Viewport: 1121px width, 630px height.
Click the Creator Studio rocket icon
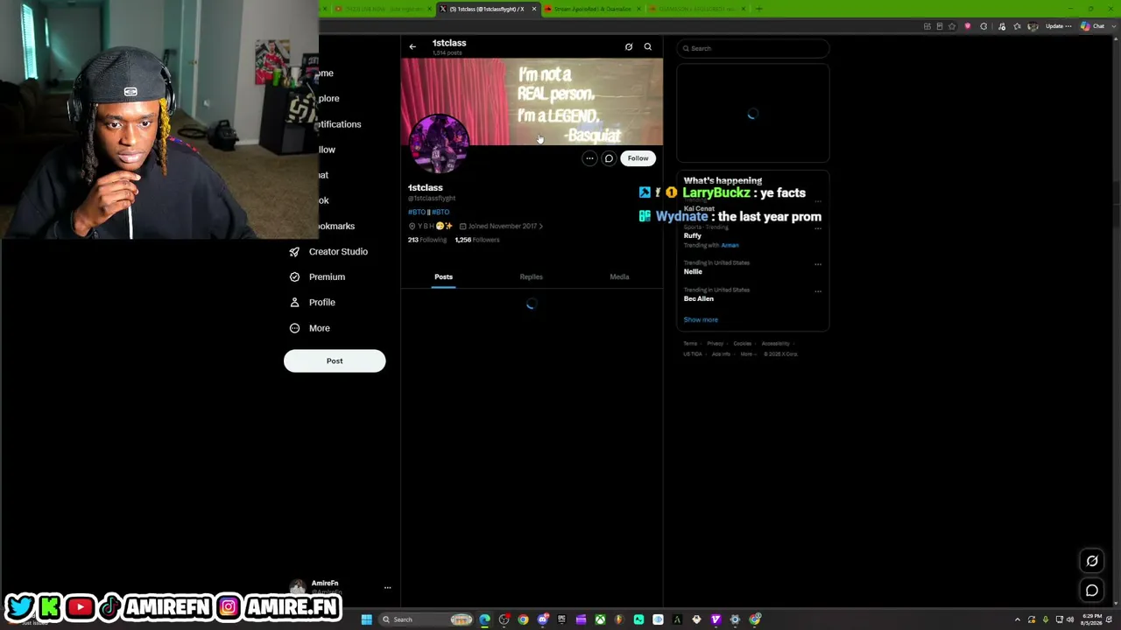point(294,252)
